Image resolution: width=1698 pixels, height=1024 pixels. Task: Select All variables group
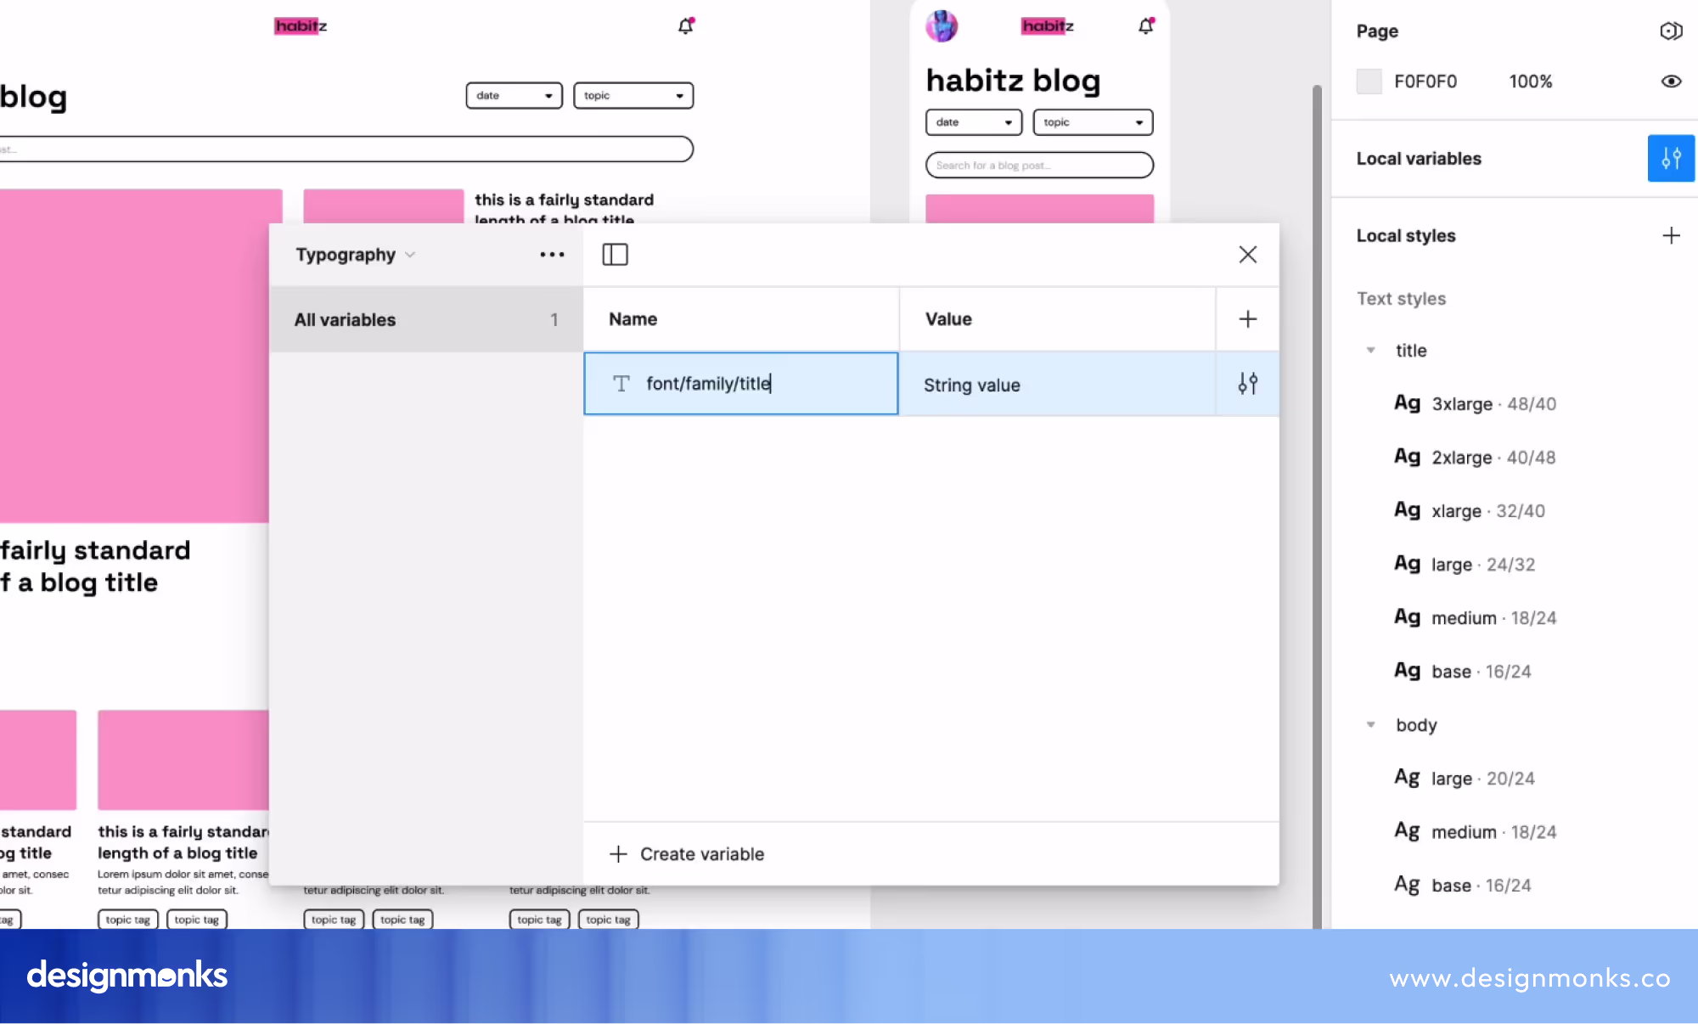pos(426,319)
